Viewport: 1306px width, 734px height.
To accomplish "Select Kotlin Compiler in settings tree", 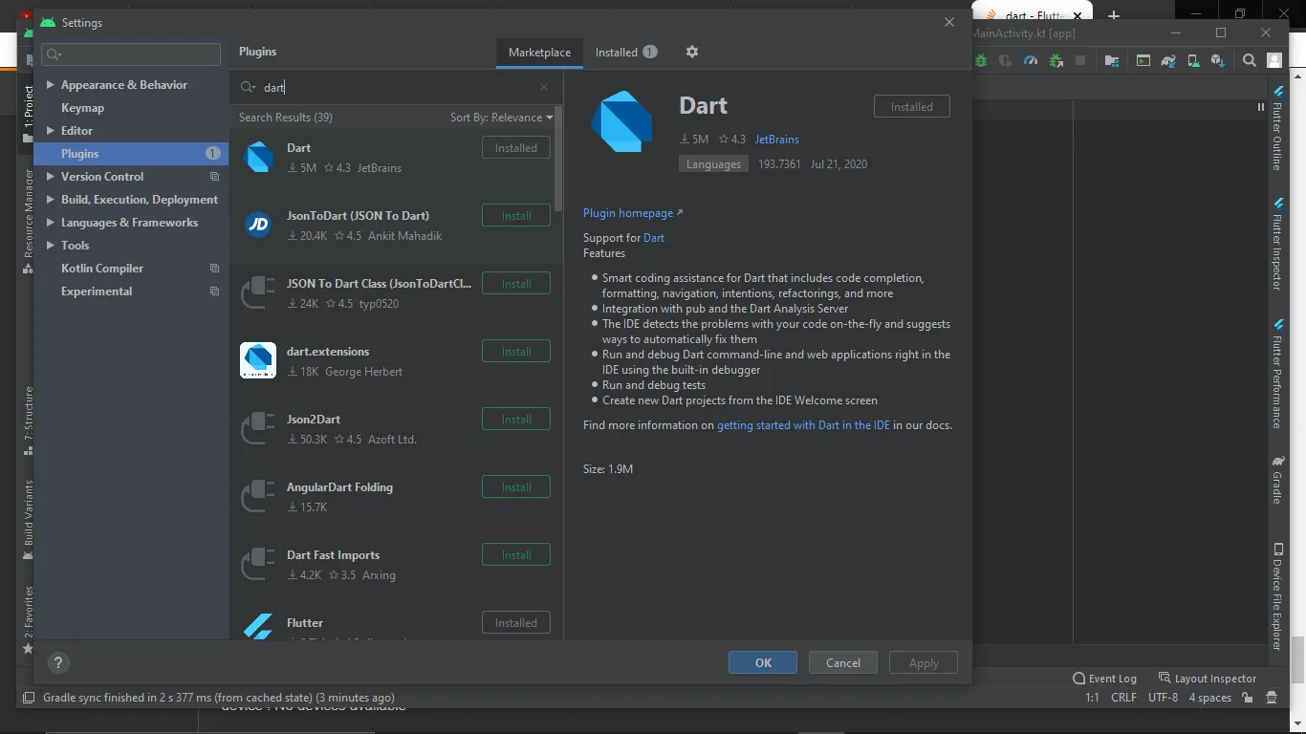I will coord(102,269).
